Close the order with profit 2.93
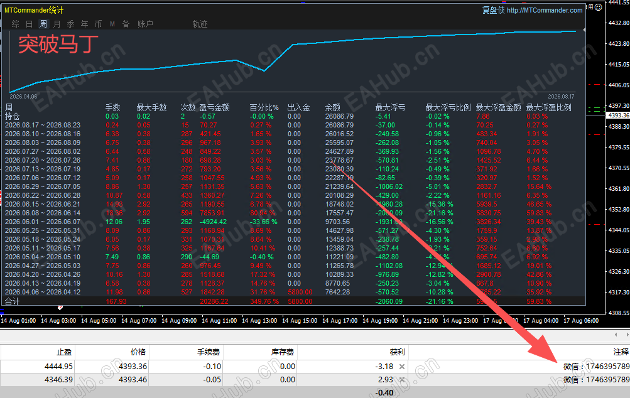 (x=402, y=380)
